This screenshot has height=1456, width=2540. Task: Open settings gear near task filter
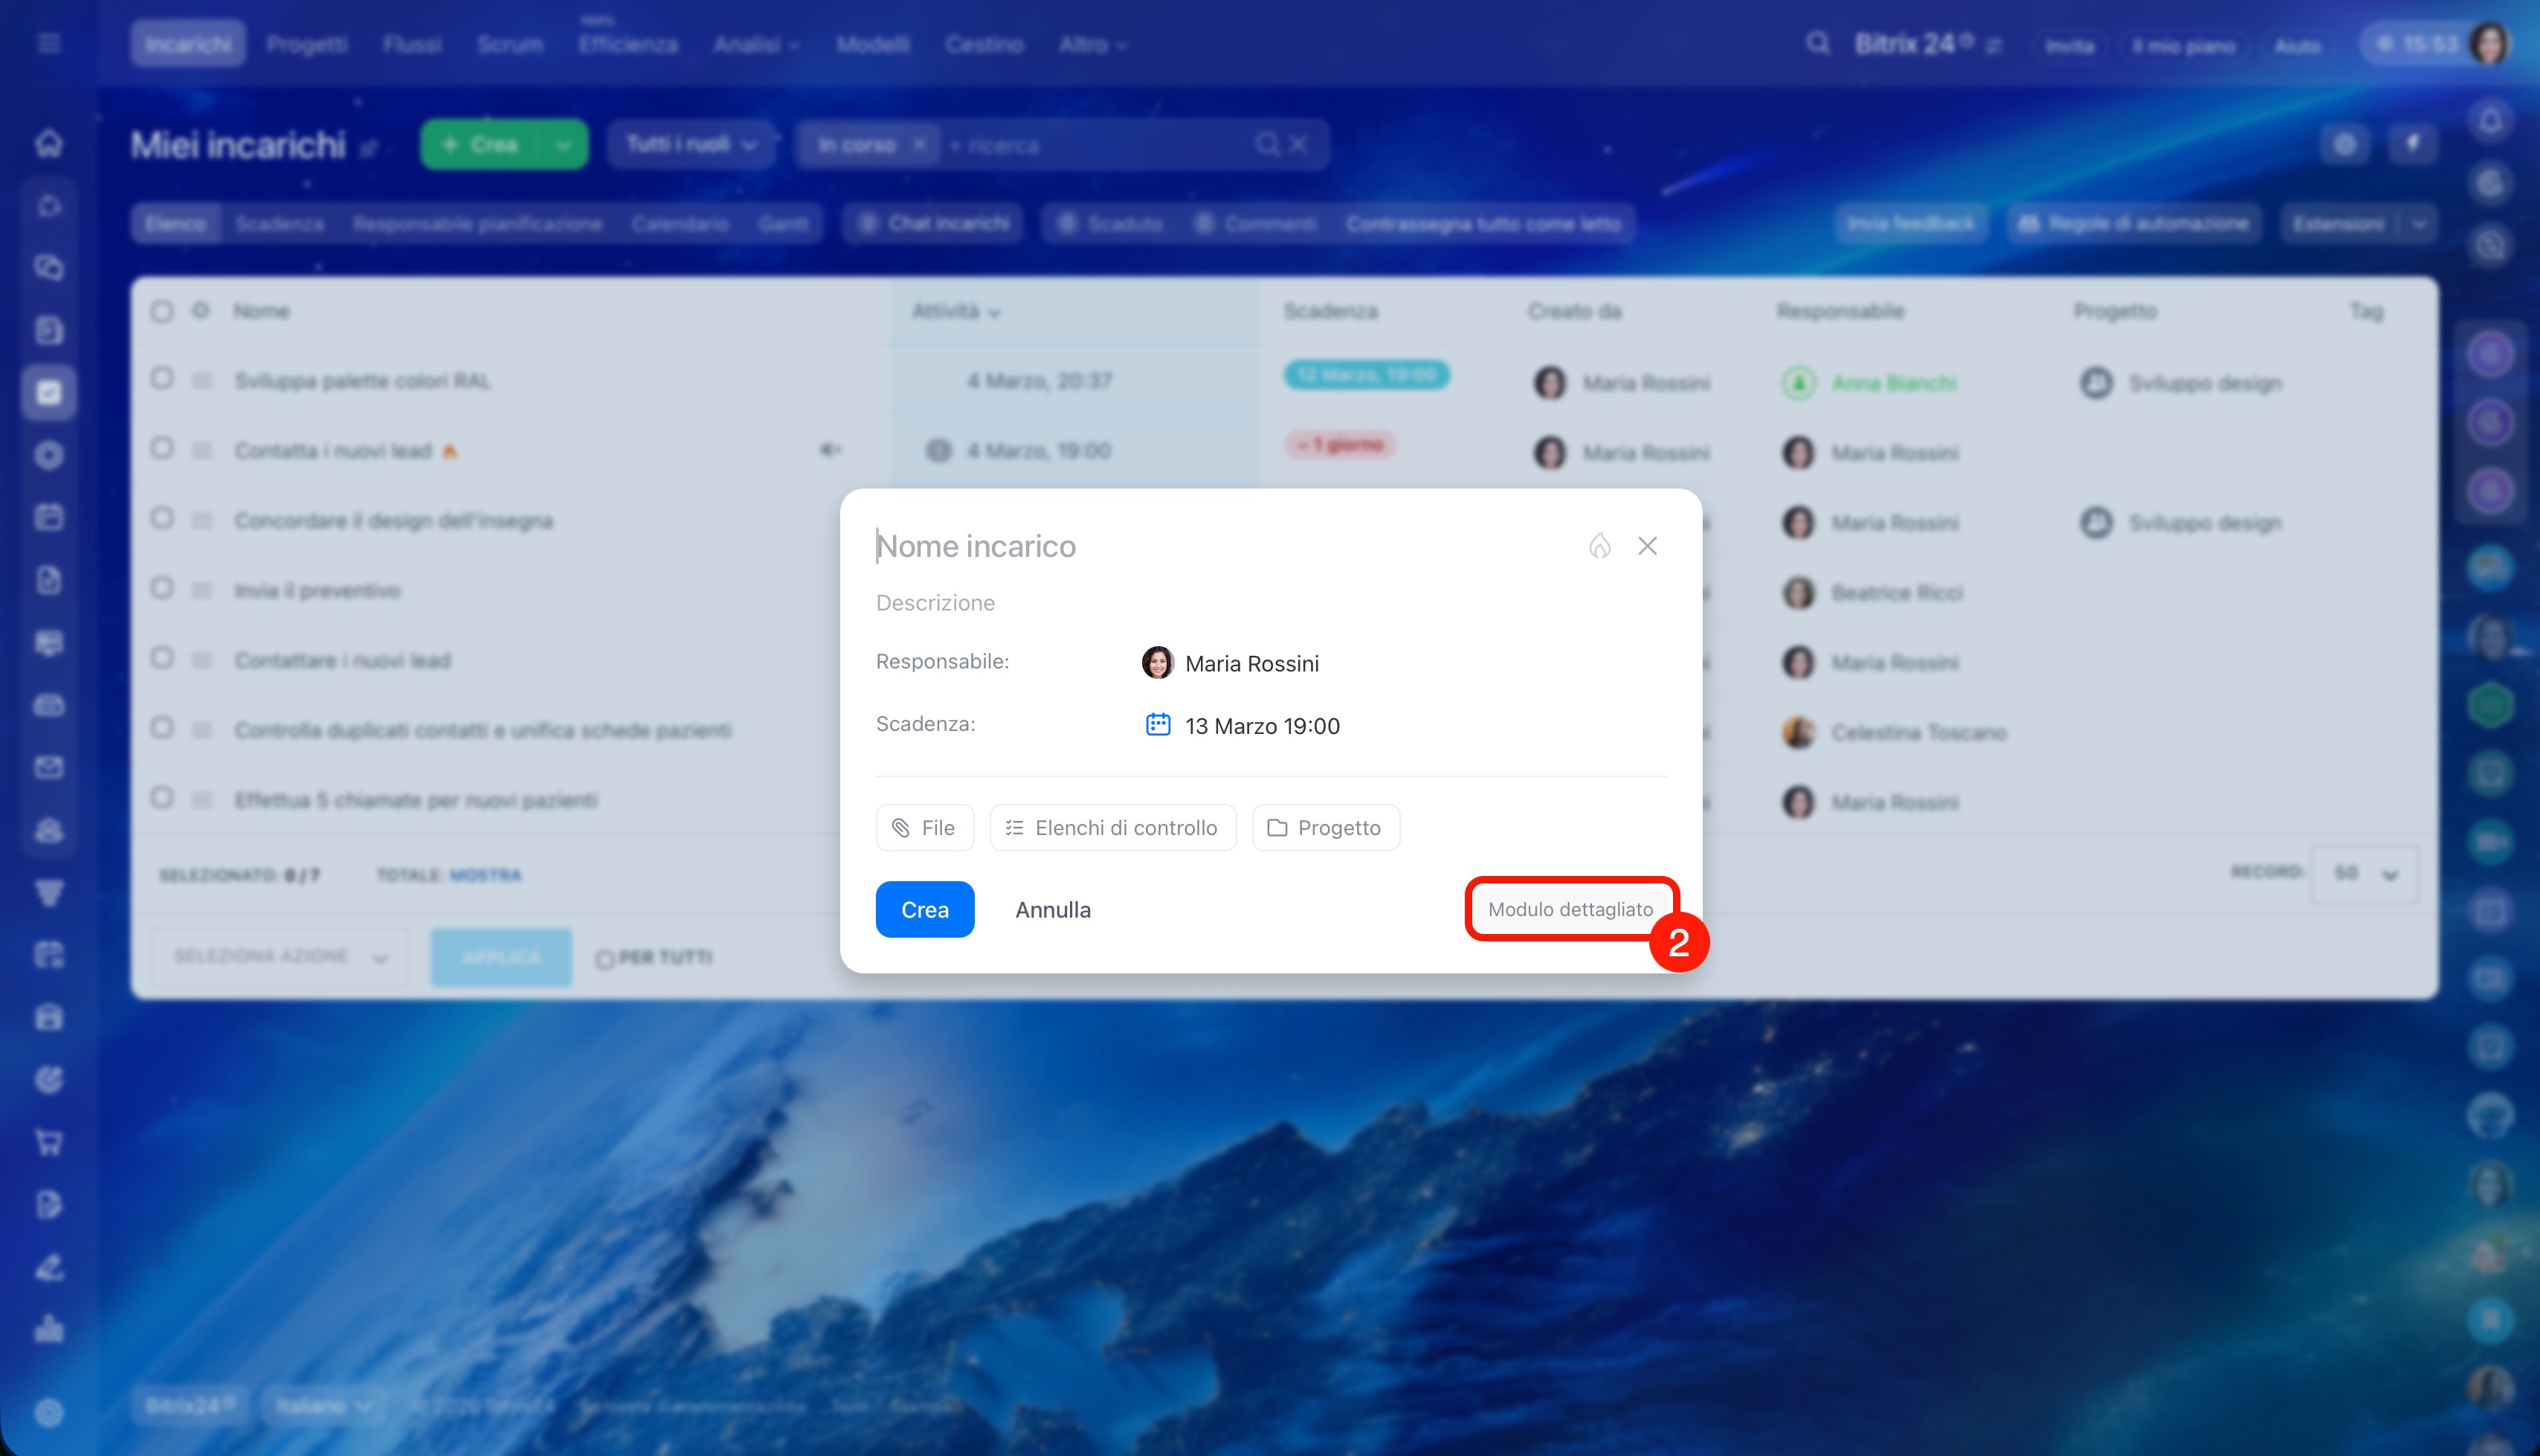(2344, 145)
